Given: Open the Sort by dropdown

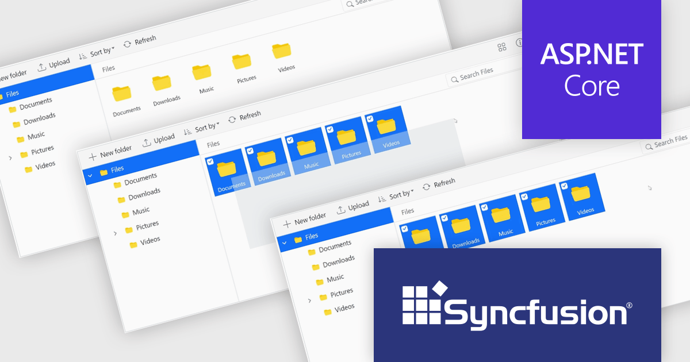Looking at the screenshot, I should 400,196.
